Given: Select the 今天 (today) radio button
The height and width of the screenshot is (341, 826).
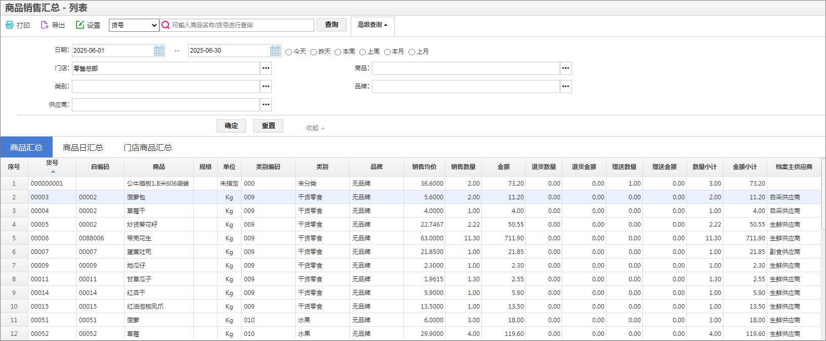Looking at the screenshot, I should point(289,52).
